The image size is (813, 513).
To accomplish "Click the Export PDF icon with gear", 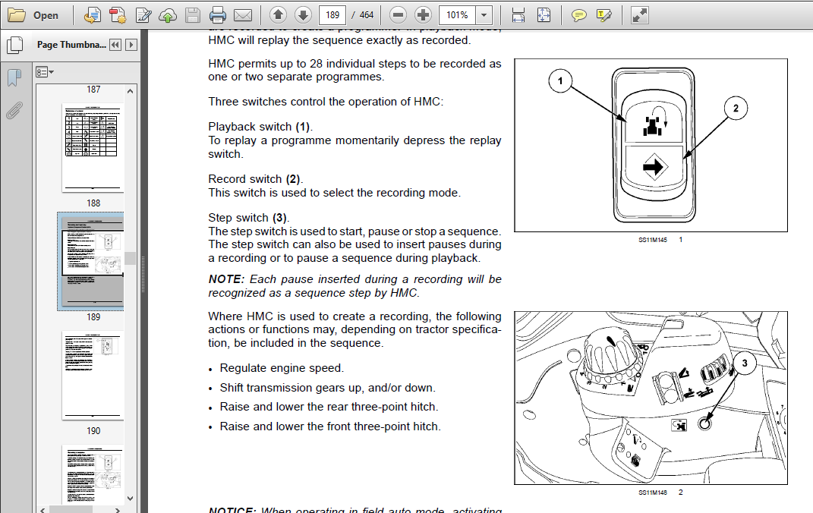I will point(118,15).
